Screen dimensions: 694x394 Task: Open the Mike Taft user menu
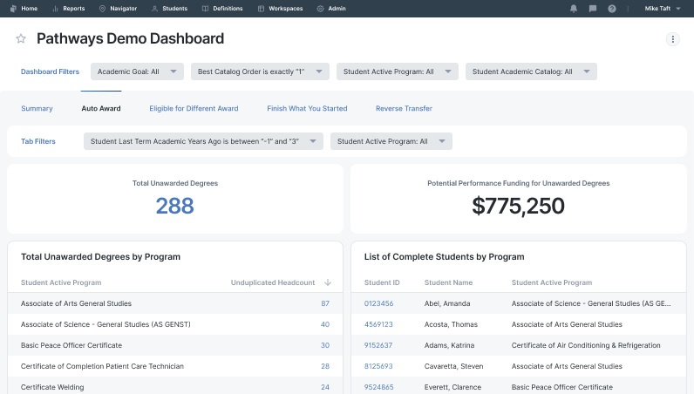coord(663,9)
